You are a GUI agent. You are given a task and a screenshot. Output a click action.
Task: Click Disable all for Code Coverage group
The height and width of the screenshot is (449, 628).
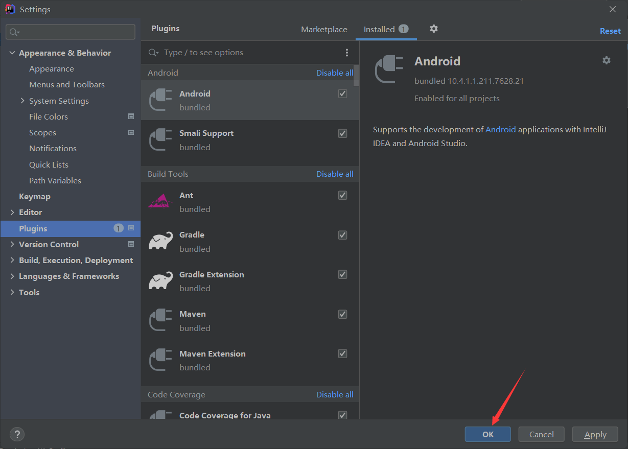pos(335,394)
